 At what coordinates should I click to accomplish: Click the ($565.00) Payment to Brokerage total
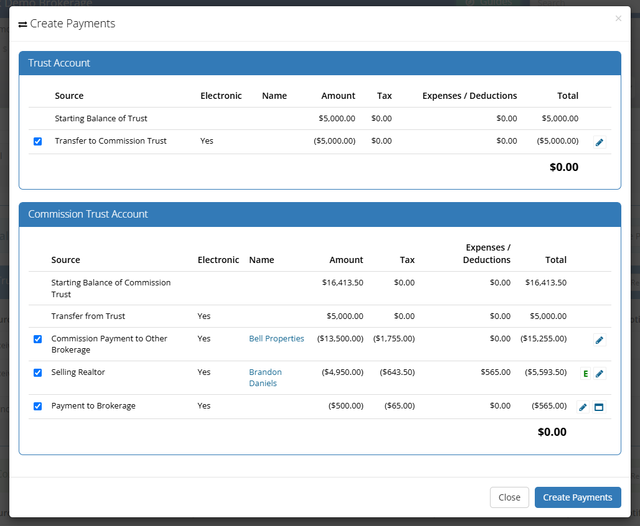pos(549,406)
